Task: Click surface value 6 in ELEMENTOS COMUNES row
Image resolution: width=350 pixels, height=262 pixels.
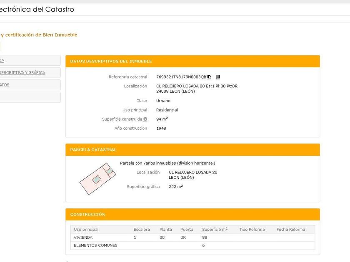Action: [x=203, y=245]
